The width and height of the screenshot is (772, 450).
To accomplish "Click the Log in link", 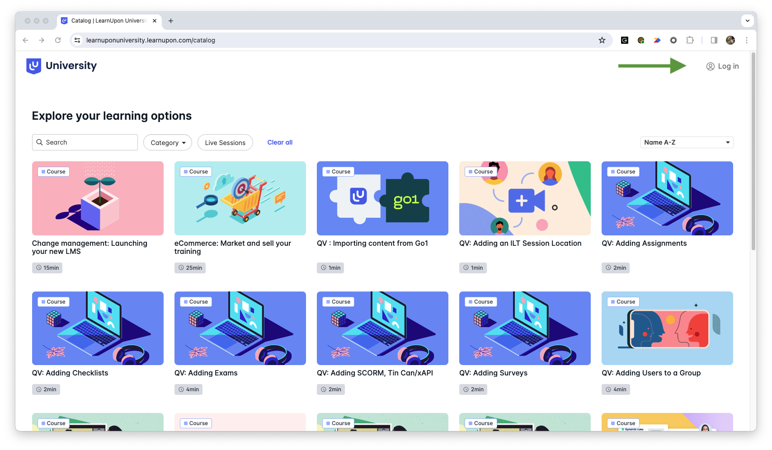I will pyautogui.click(x=723, y=66).
